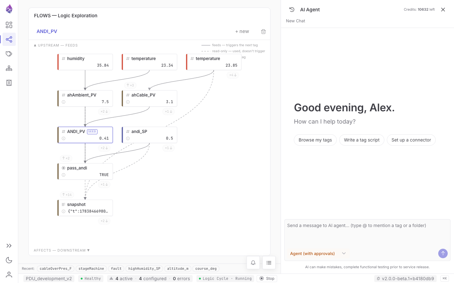Expand +1 downstream badge under pass_andi

104,185
